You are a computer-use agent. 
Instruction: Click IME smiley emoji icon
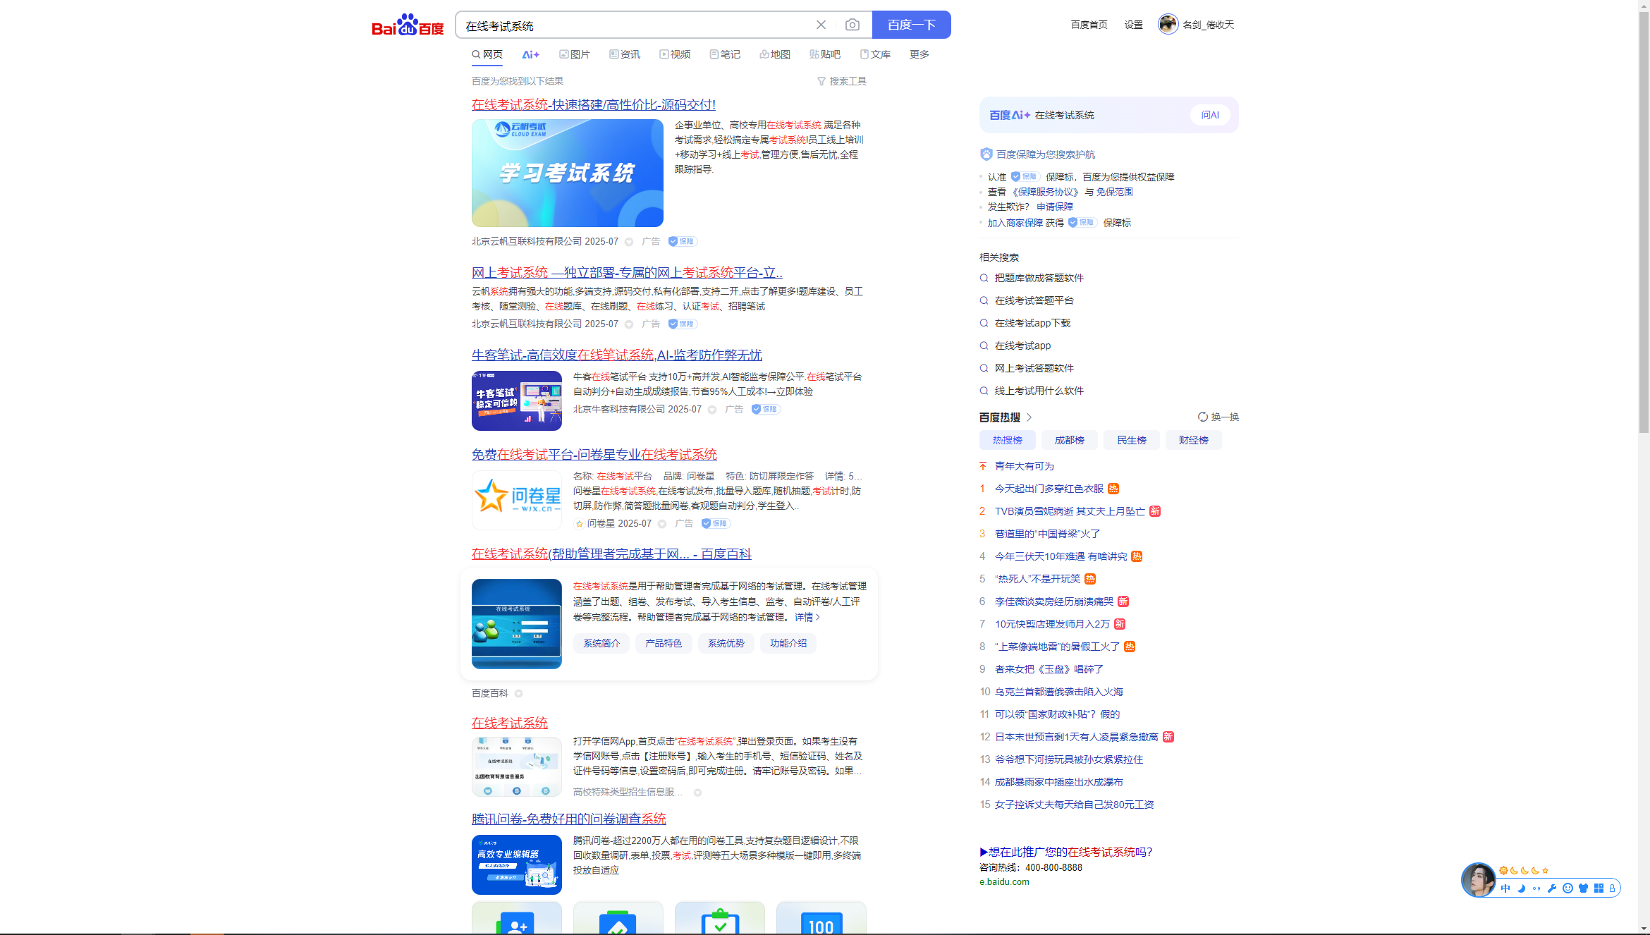tap(1567, 888)
